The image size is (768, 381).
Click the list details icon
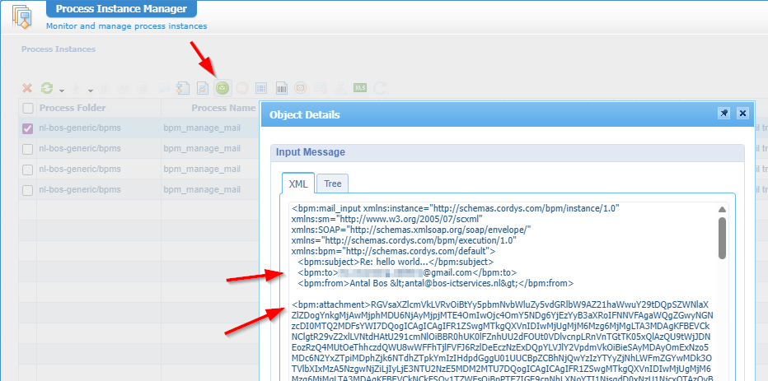[x=261, y=88]
